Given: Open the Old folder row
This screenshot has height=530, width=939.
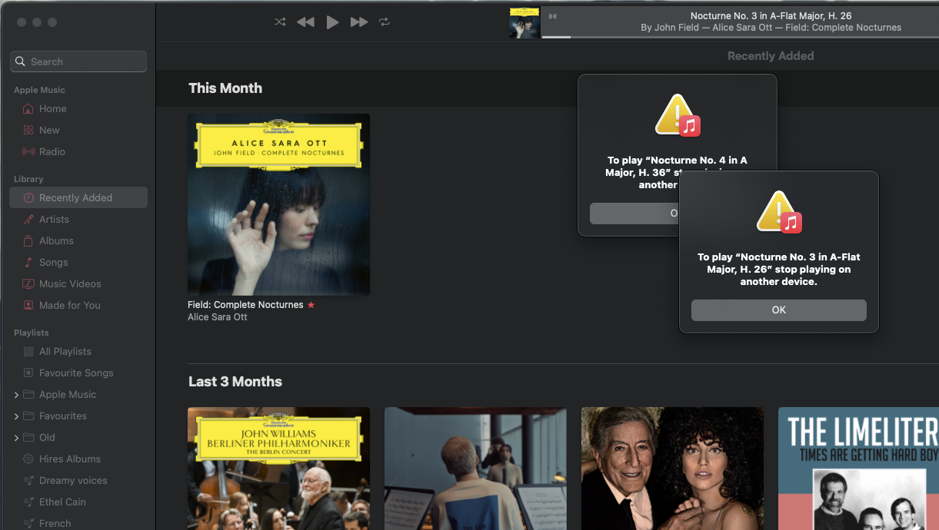Looking at the screenshot, I should click(78, 438).
